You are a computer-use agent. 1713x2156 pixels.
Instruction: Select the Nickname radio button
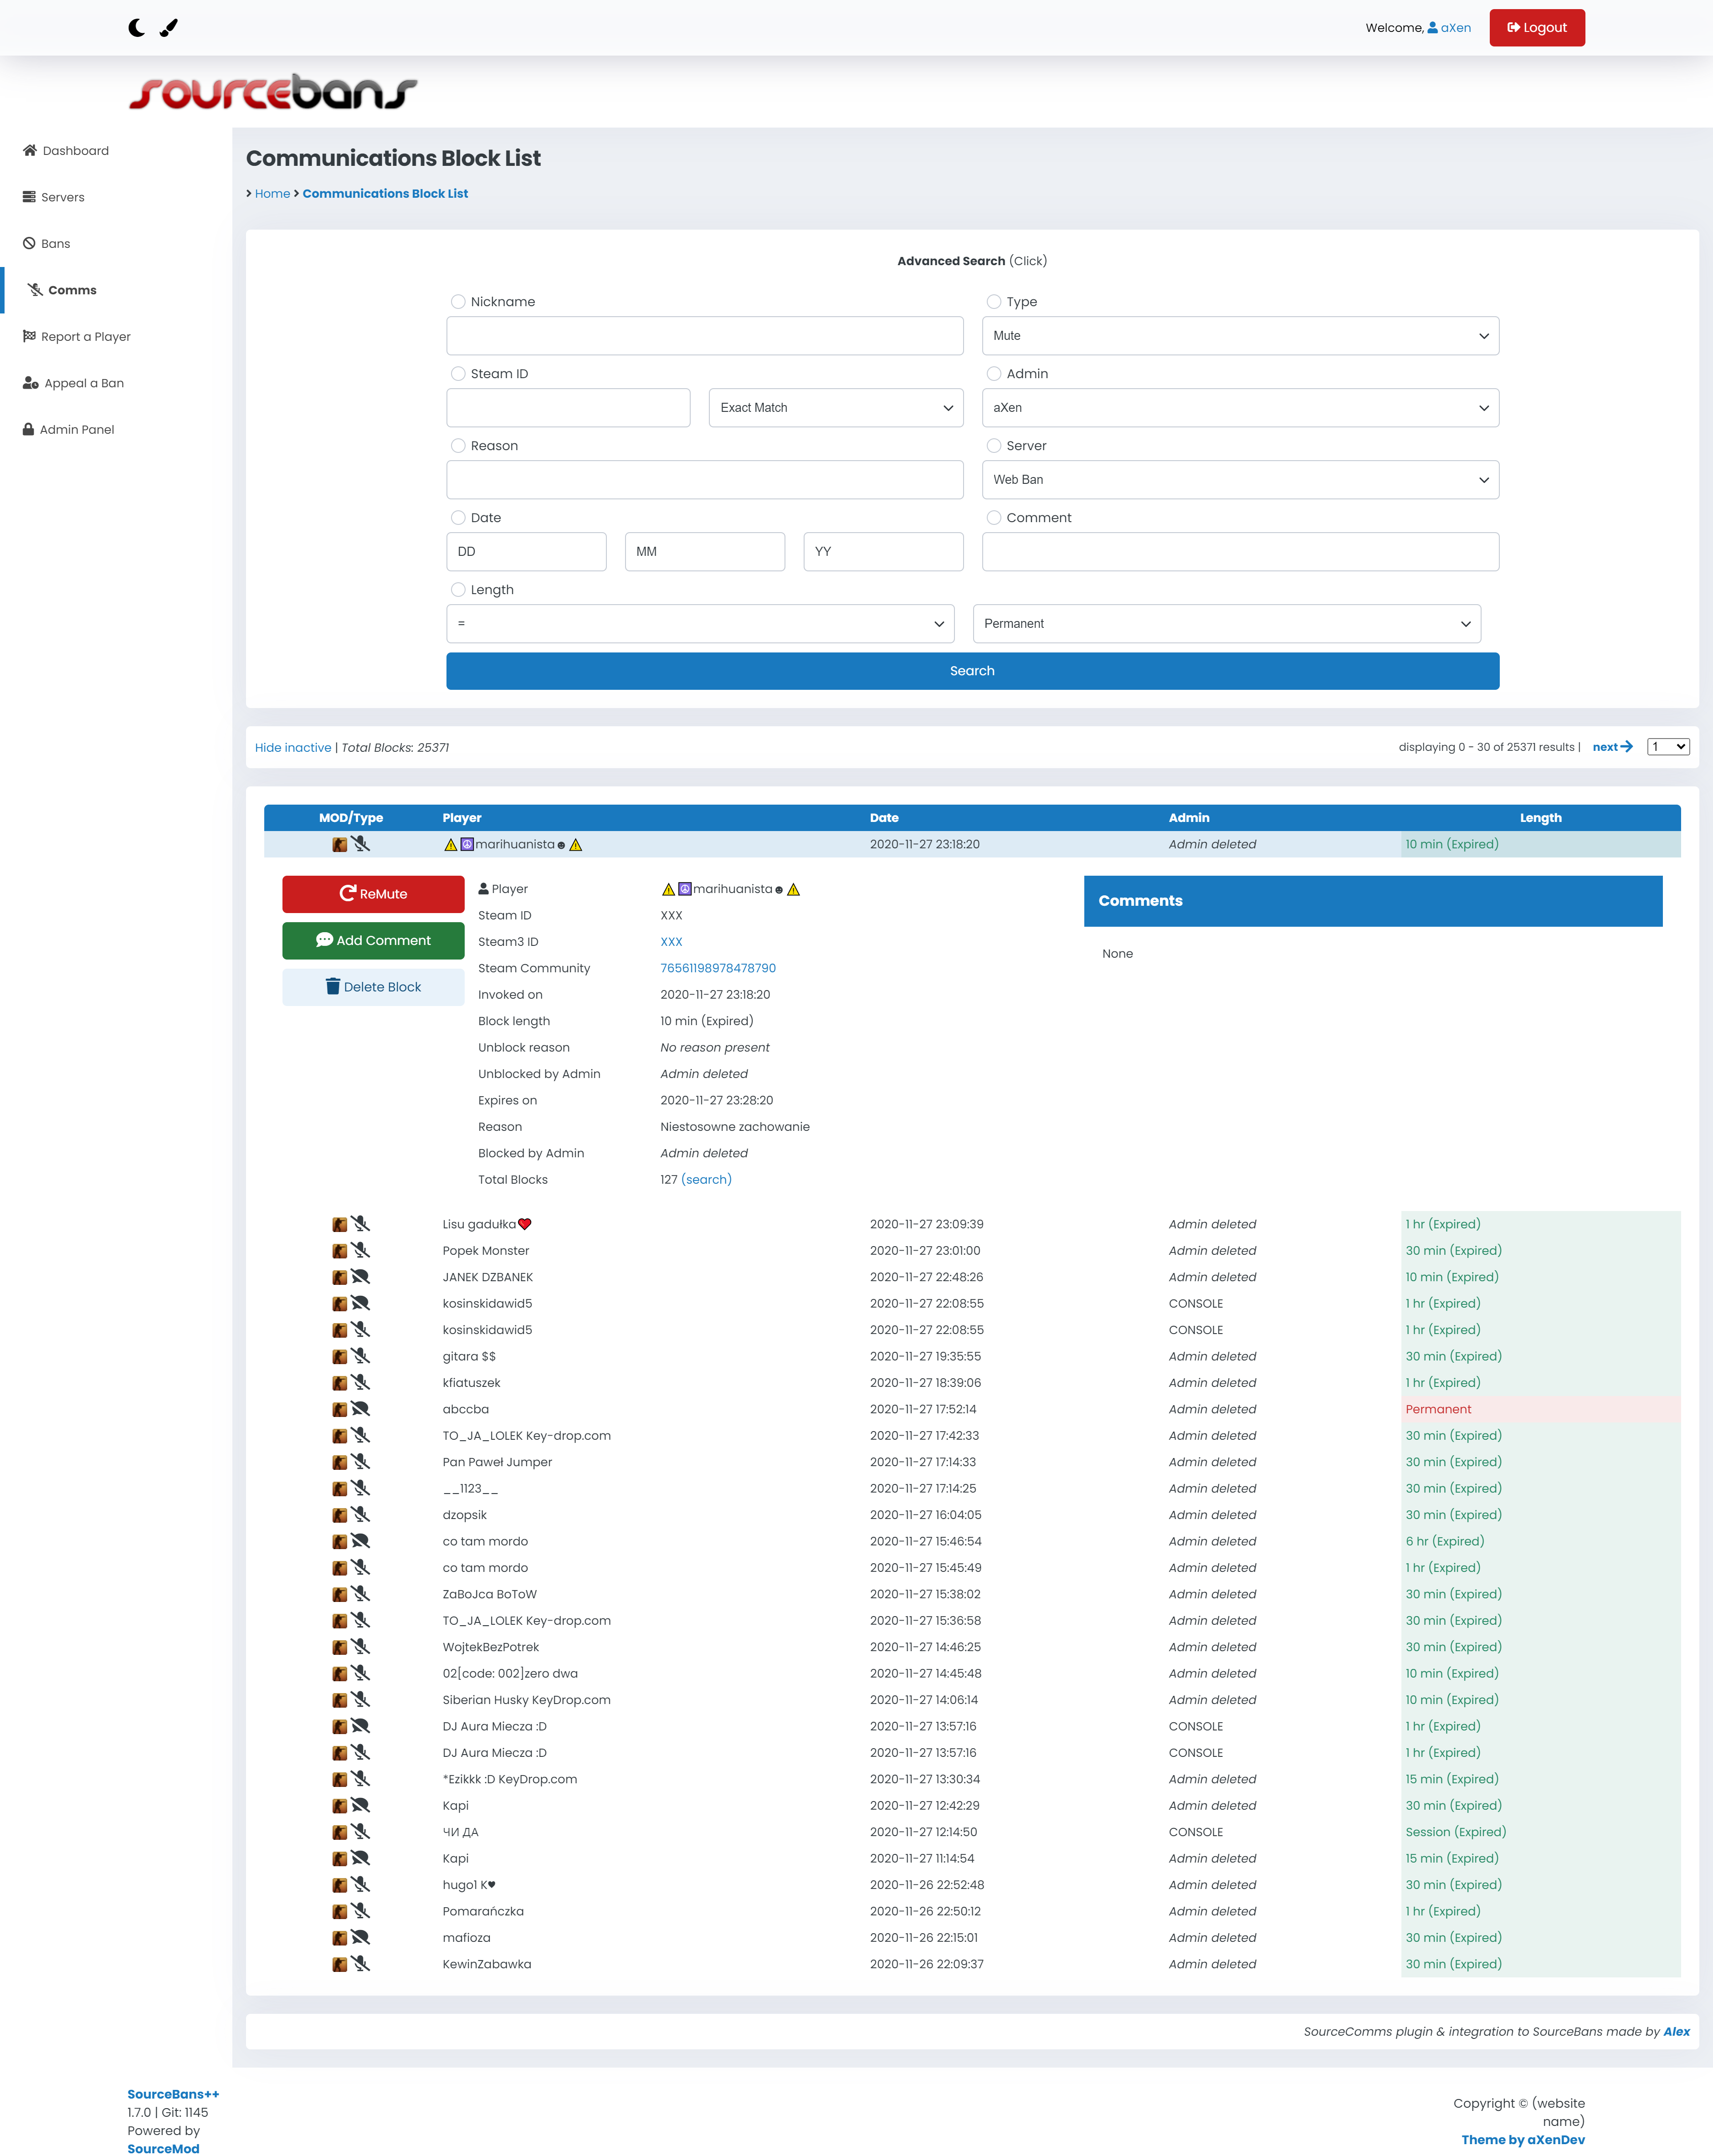click(458, 302)
